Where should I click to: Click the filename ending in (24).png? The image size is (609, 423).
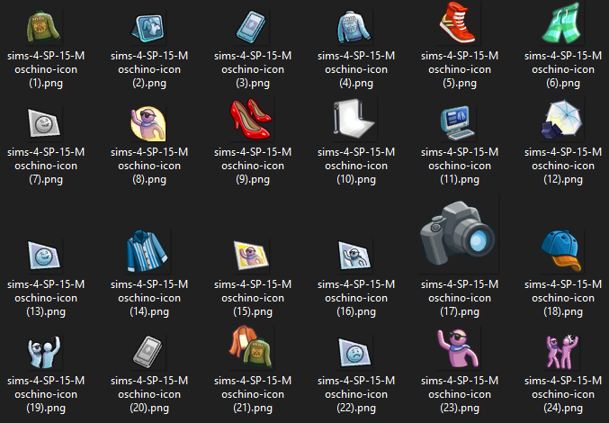pyautogui.click(x=563, y=394)
